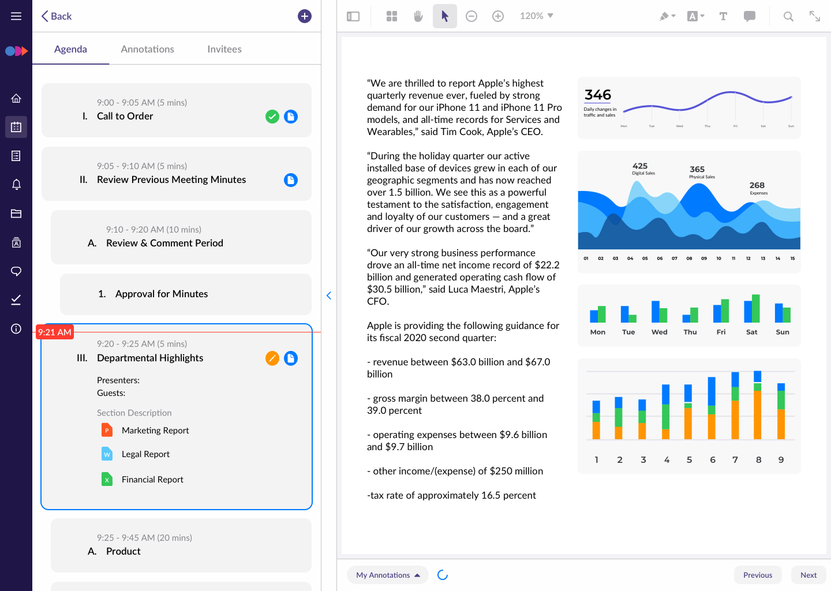Go Back to previous screen
This screenshot has height=591, width=831.
[x=57, y=16]
